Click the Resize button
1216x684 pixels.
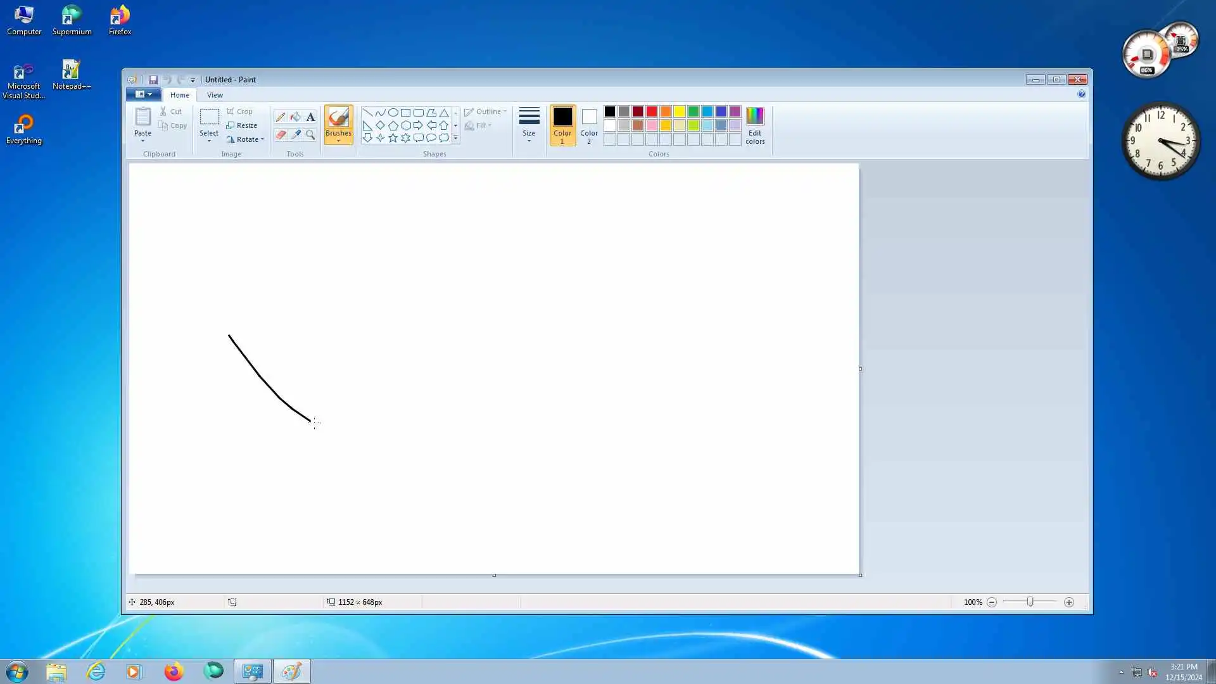[242, 125]
